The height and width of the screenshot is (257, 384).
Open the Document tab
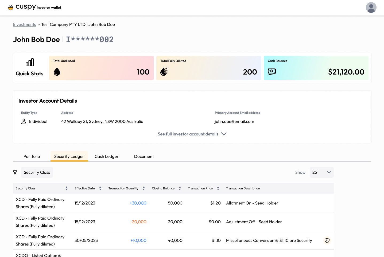point(144,156)
